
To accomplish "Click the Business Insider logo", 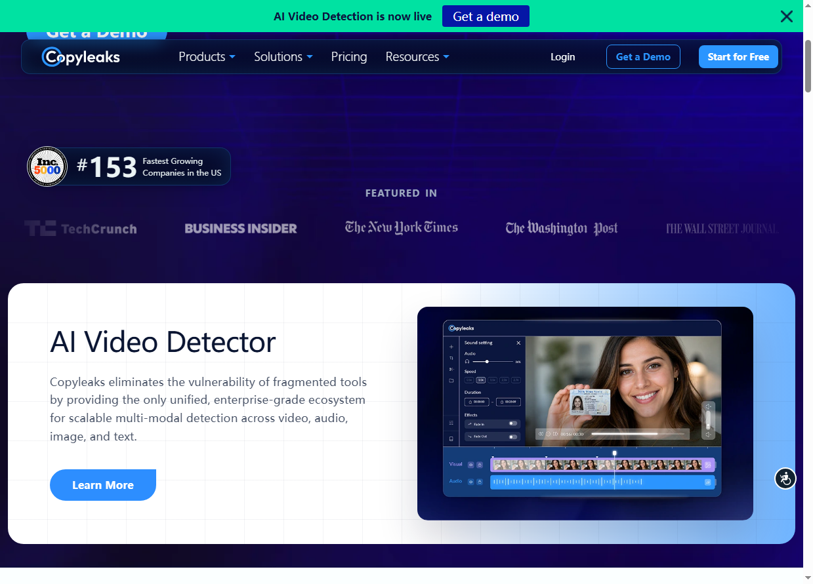I will coord(241,229).
